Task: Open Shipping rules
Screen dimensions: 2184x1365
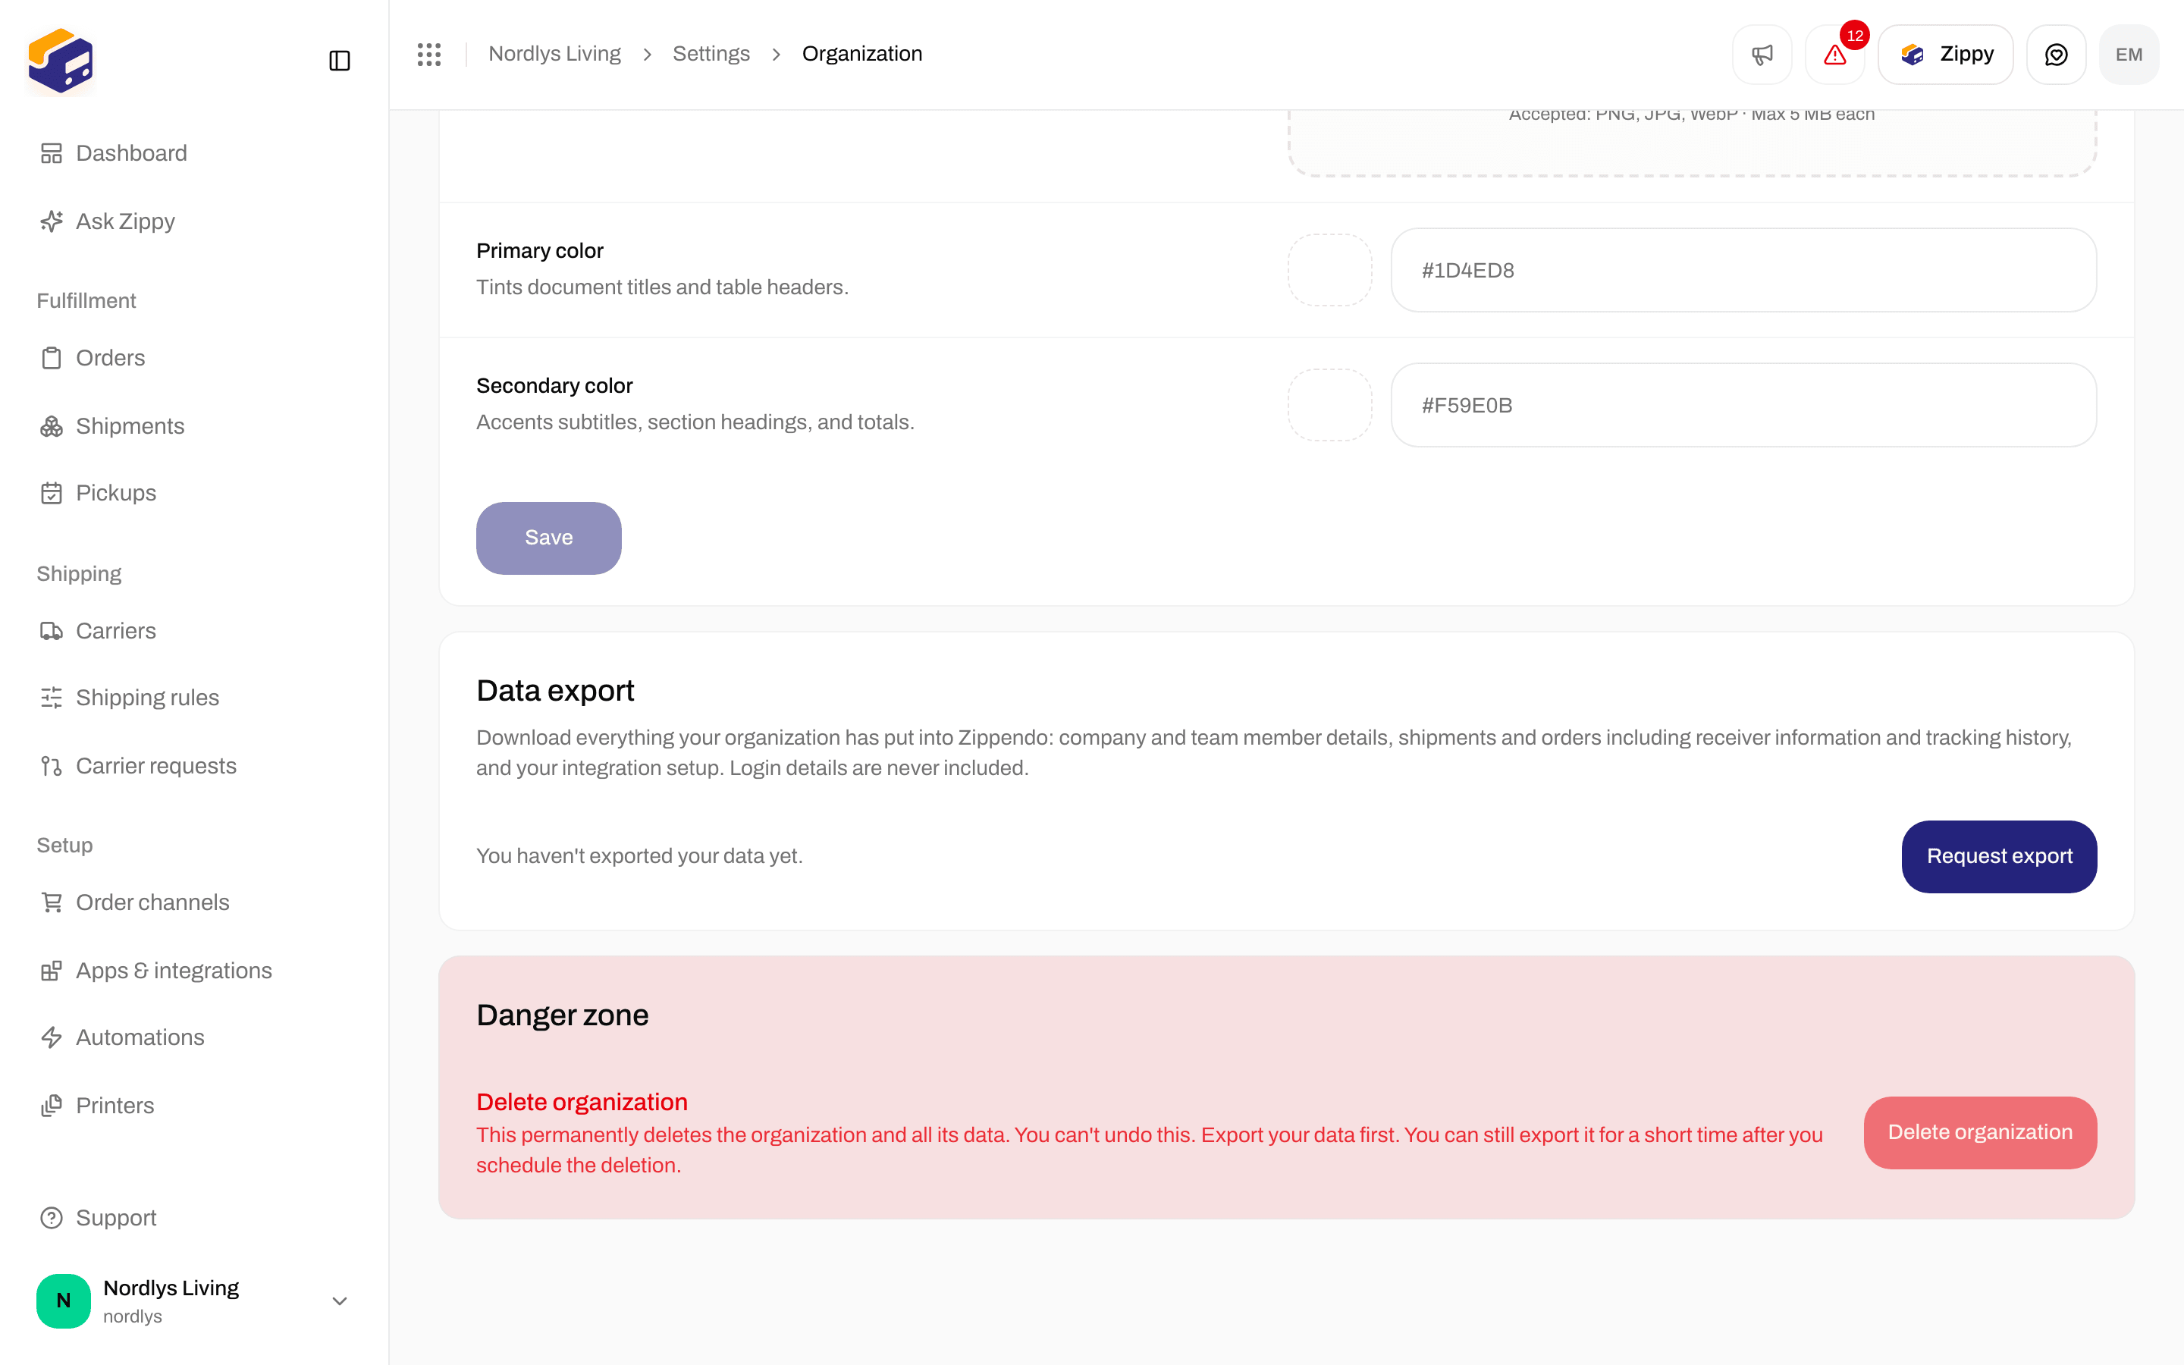Action: pos(130,698)
